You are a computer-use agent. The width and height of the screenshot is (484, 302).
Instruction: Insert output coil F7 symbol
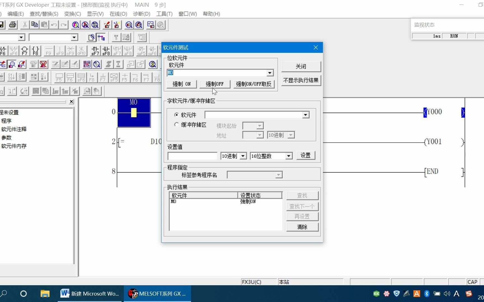24,51
